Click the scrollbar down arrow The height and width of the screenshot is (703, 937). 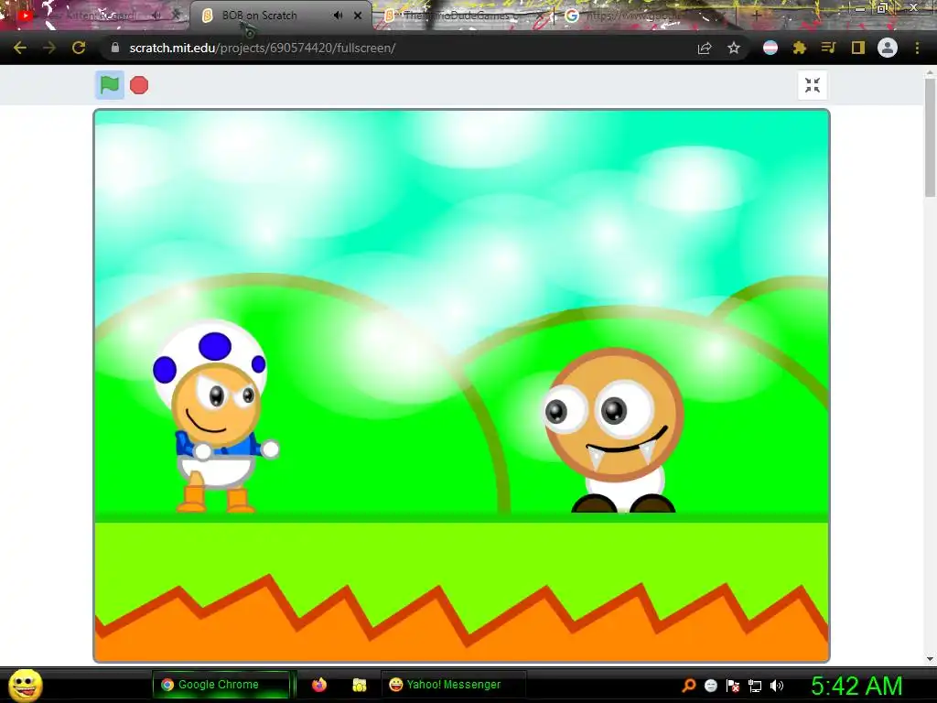(x=930, y=658)
